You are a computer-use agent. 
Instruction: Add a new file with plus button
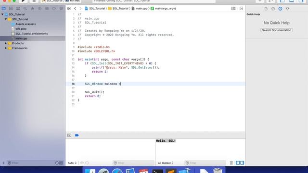coord(3,163)
